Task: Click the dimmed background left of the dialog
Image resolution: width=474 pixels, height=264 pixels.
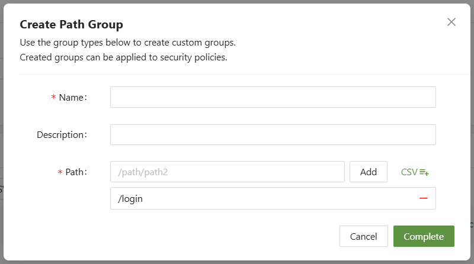Action: (2, 148)
